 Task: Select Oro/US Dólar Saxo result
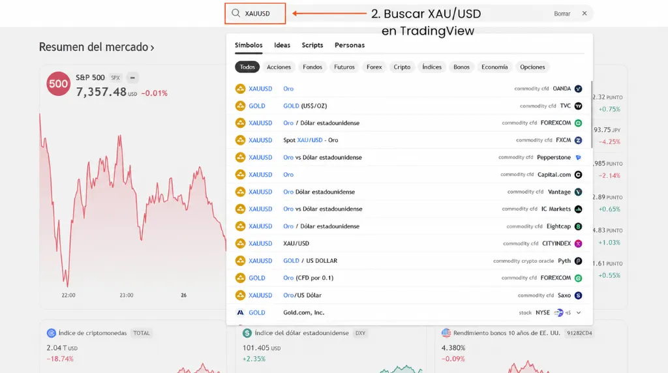[409, 295]
